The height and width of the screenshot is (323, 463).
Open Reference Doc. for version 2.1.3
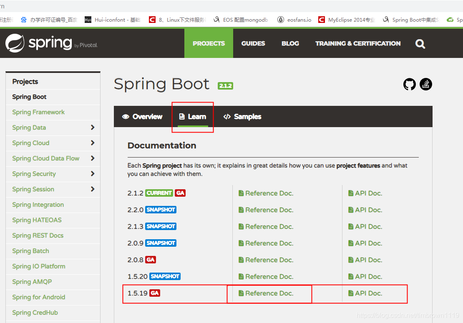coord(266,227)
